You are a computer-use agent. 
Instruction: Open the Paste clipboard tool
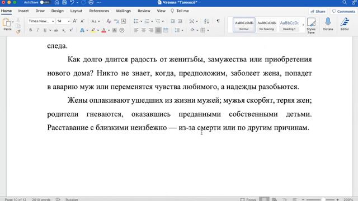7,24
